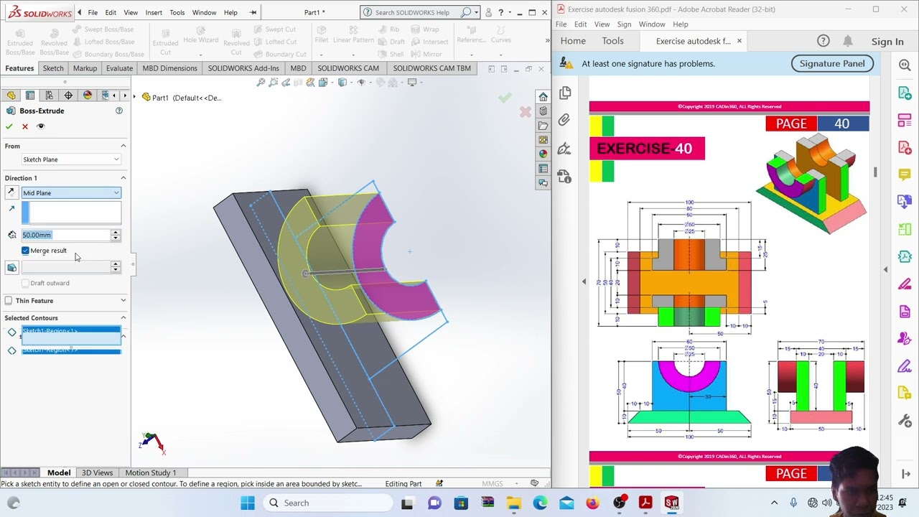Collapse the From section
The image size is (919, 517).
click(x=123, y=146)
